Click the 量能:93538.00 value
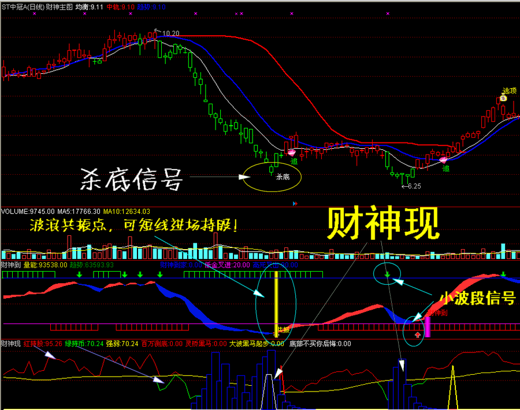 [45, 265]
